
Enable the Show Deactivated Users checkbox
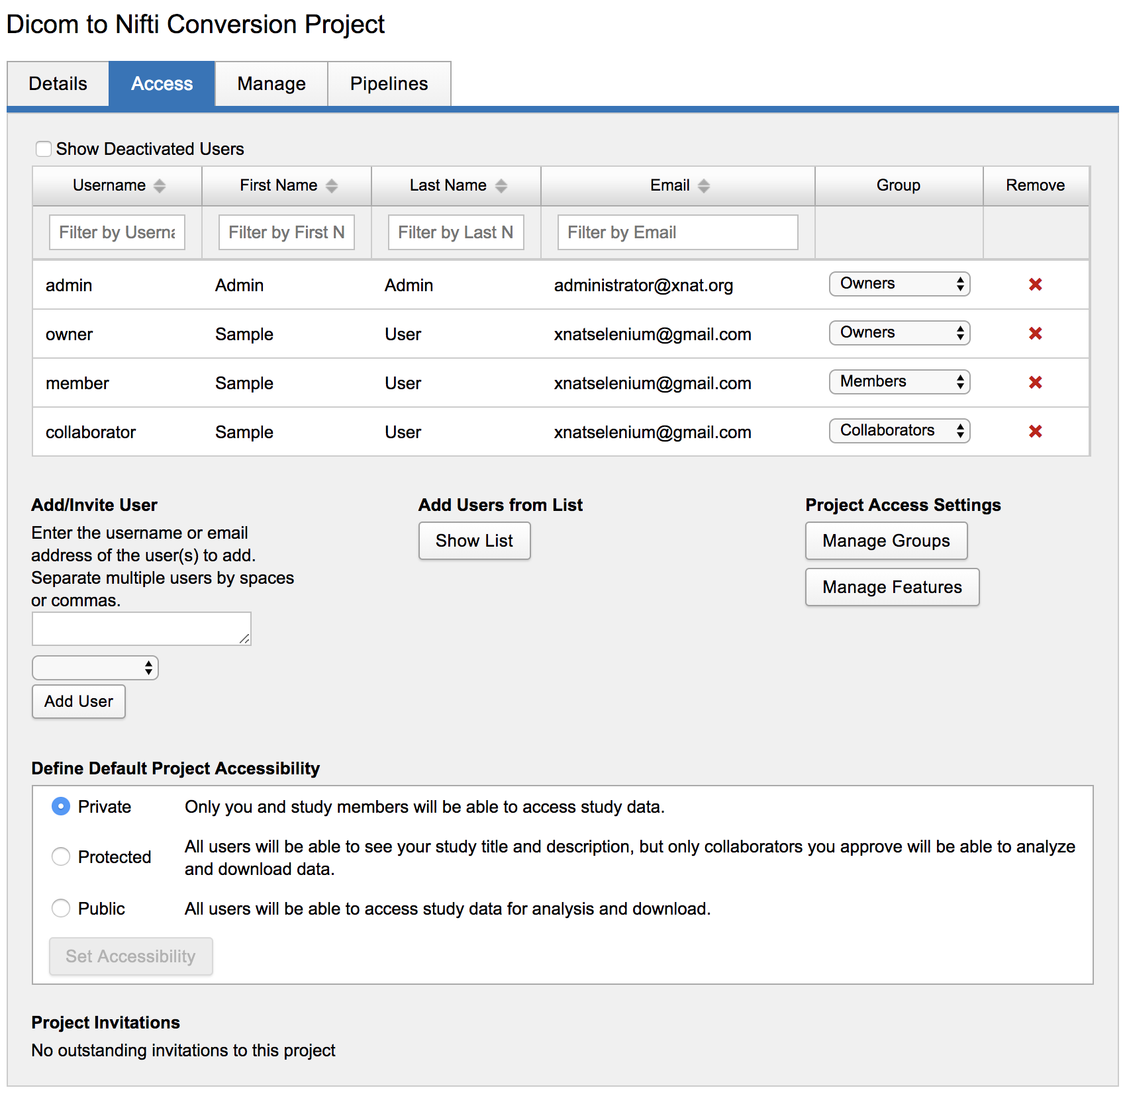44,149
